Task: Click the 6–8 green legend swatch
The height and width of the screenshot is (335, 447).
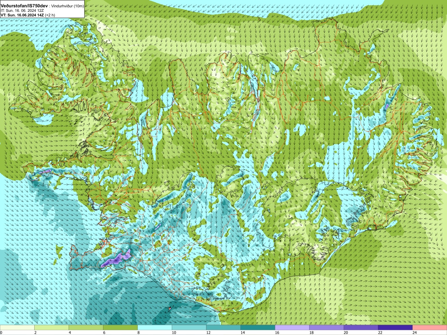Action: coord(120,328)
